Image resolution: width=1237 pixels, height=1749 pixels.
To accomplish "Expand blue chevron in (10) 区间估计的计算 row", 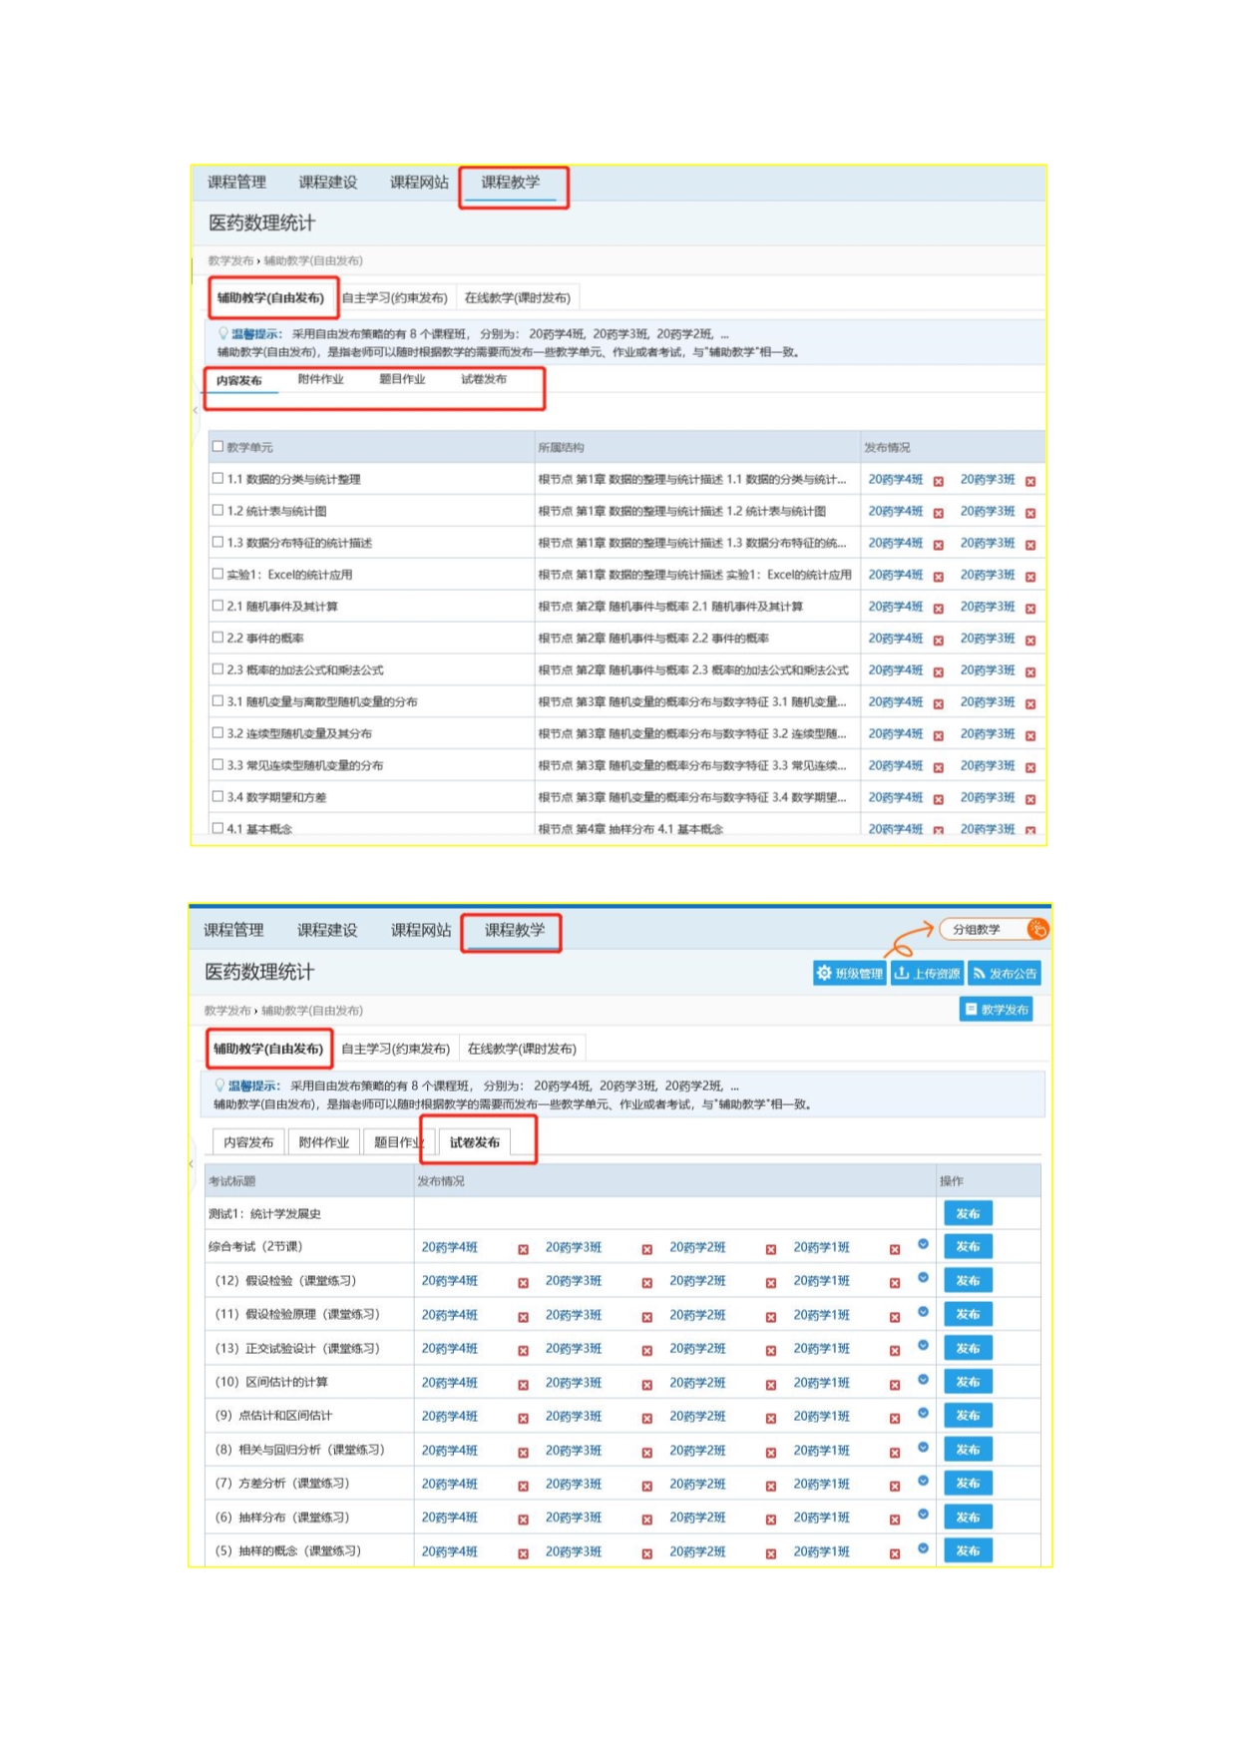I will [923, 1380].
